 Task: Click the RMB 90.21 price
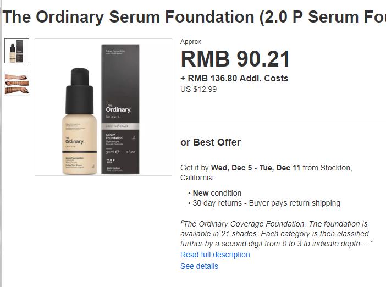[235, 59]
